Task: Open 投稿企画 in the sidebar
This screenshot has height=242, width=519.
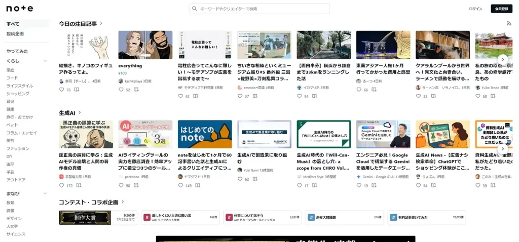Action: pyautogui.click(x=15, y=34)
